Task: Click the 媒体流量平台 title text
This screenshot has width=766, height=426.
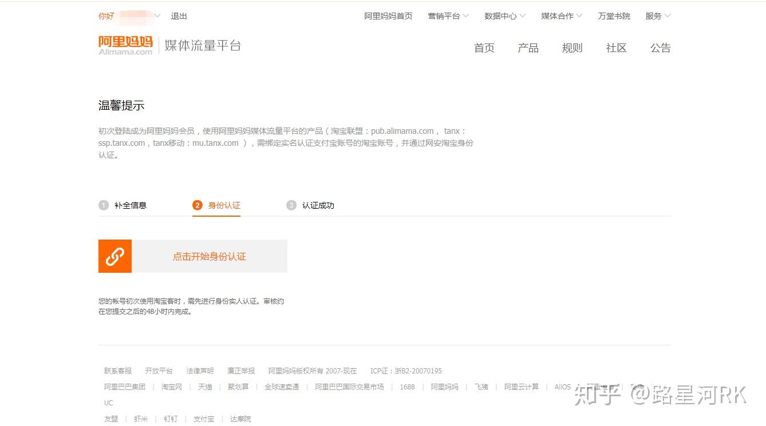Action: [x=203, y=46]
